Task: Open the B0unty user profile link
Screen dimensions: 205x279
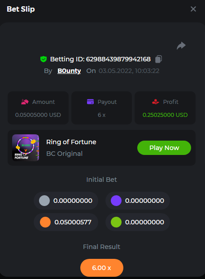Action: [69, 71]
